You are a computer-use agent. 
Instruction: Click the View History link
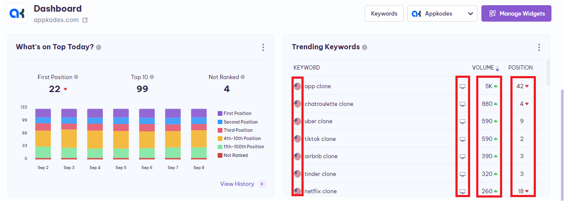coord(243,184)
